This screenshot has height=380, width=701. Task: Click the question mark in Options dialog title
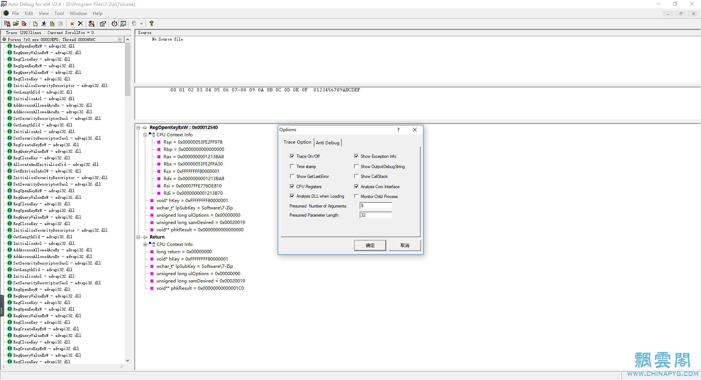pyautogui.click(x=398, y=130)
